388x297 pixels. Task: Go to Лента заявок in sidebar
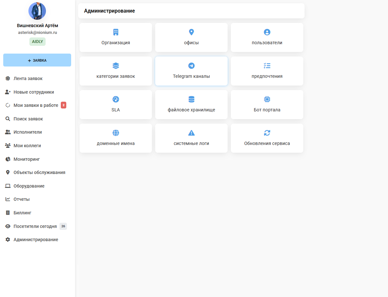pos(28,78)
